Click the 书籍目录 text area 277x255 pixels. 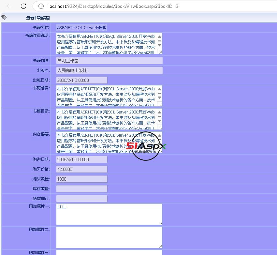pyautogui.click(x=109, y=119)
